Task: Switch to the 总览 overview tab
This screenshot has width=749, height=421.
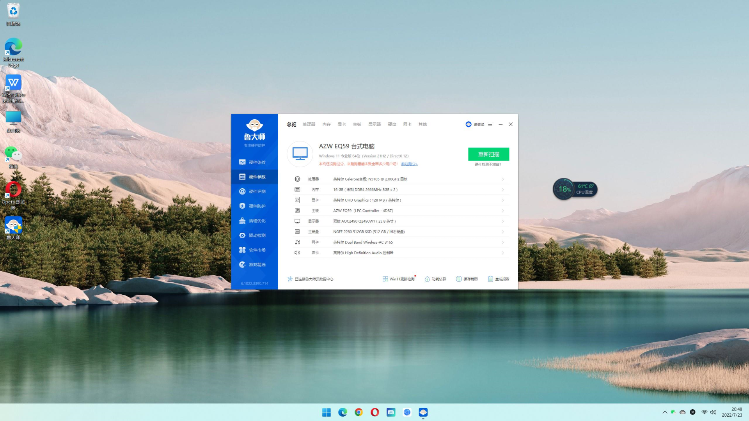Action: 291,124
